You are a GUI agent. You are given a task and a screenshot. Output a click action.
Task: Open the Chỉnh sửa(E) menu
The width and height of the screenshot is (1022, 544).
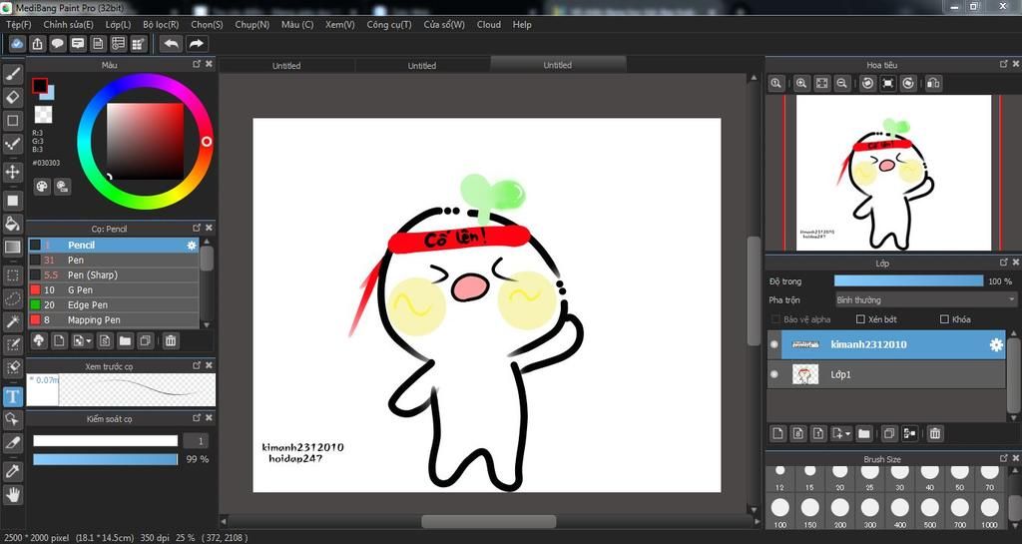tap(68, 24)
